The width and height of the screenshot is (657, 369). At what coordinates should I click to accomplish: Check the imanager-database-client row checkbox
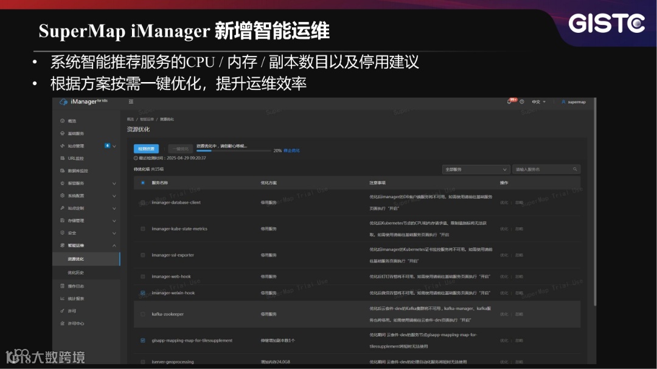[x=143, y=202]
